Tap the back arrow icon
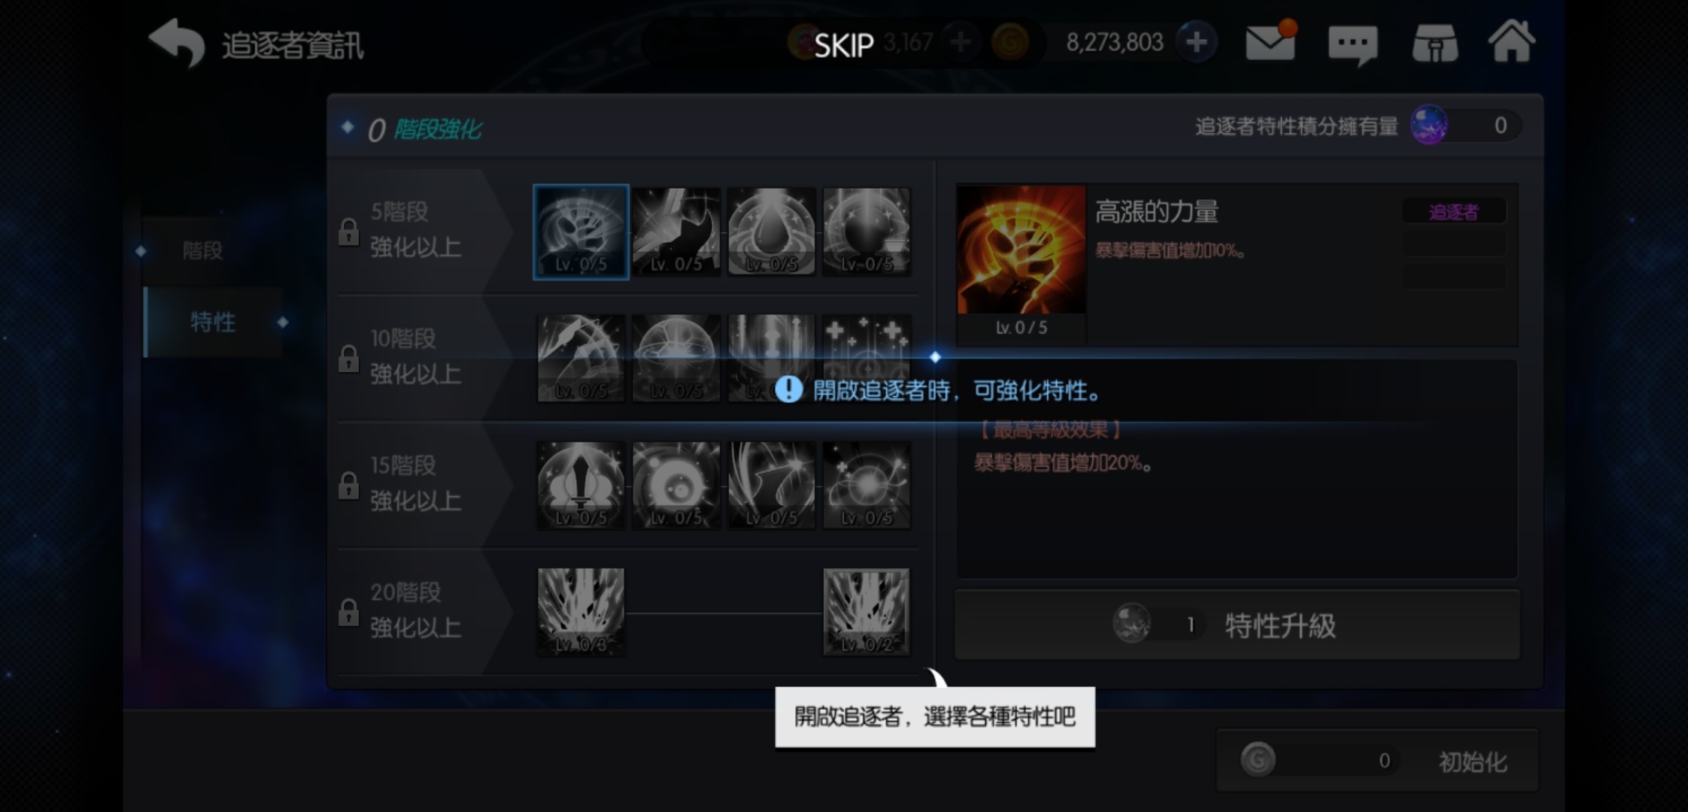This screenshot has width=1688, height=812. [177, 42]
